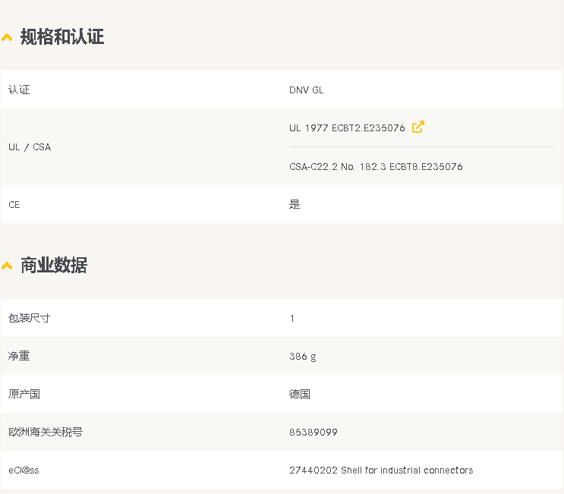Click the 德国 country value
Image resolution: width=564 pixels, height=494 pixels.
click(300, 394)
